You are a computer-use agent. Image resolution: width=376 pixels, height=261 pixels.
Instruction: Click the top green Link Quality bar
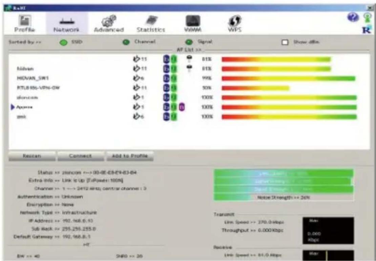[284, 173]
